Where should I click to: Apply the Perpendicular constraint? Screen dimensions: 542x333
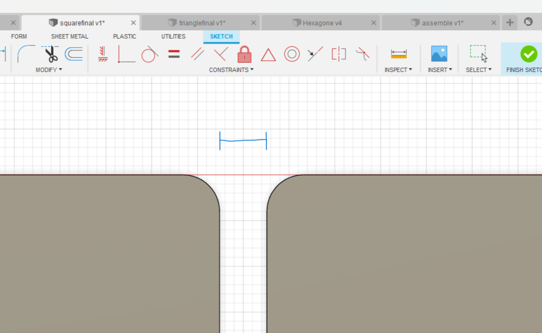point(221,54)
